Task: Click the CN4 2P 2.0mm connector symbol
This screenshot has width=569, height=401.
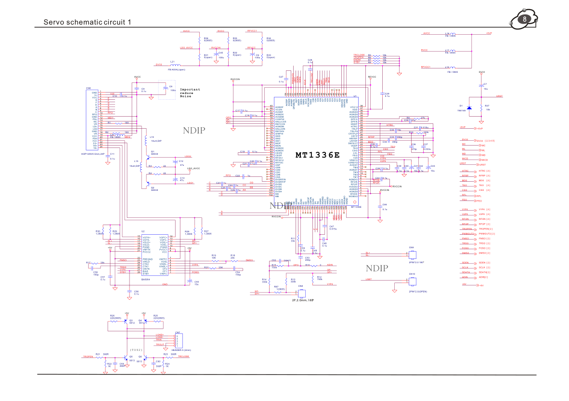Action: [x=301, y=293]
